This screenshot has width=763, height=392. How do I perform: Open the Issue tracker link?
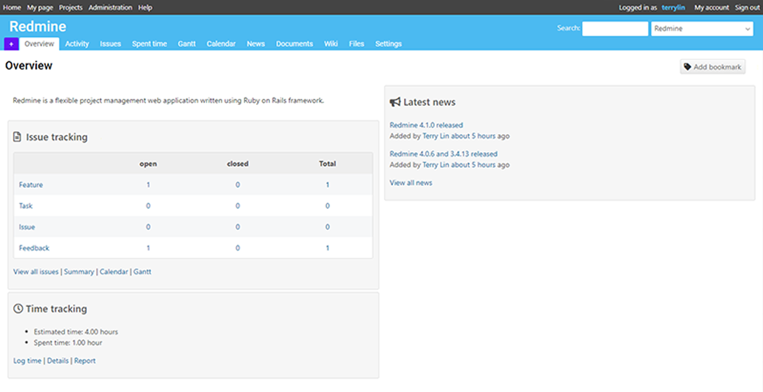pos(27,227)
